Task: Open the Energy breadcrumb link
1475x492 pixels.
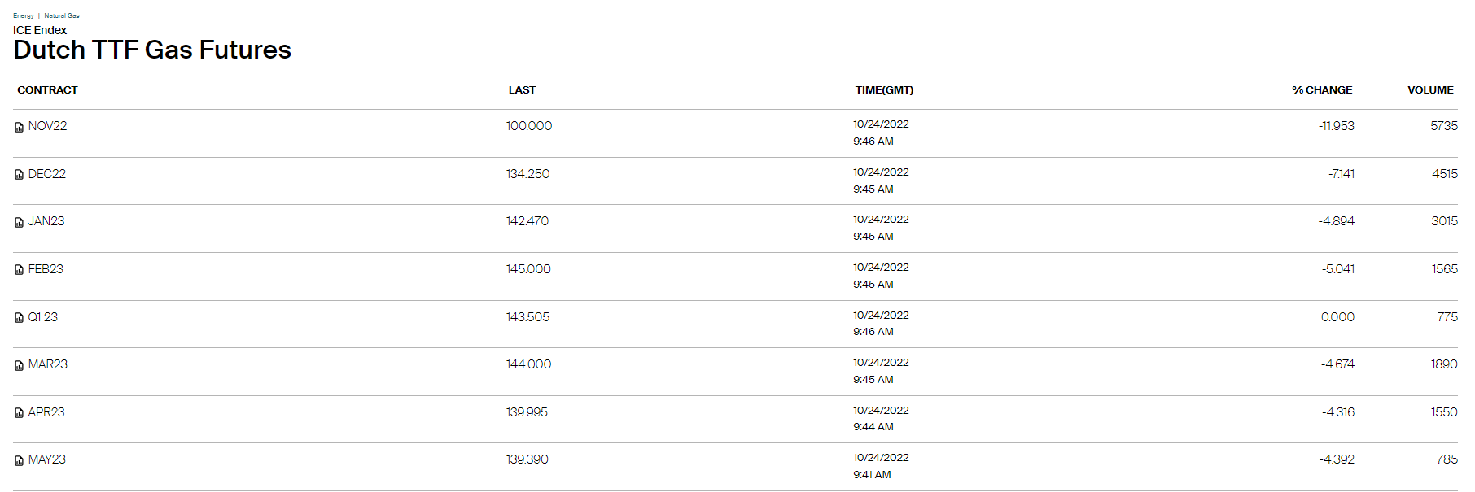Action: pos(24,15)
